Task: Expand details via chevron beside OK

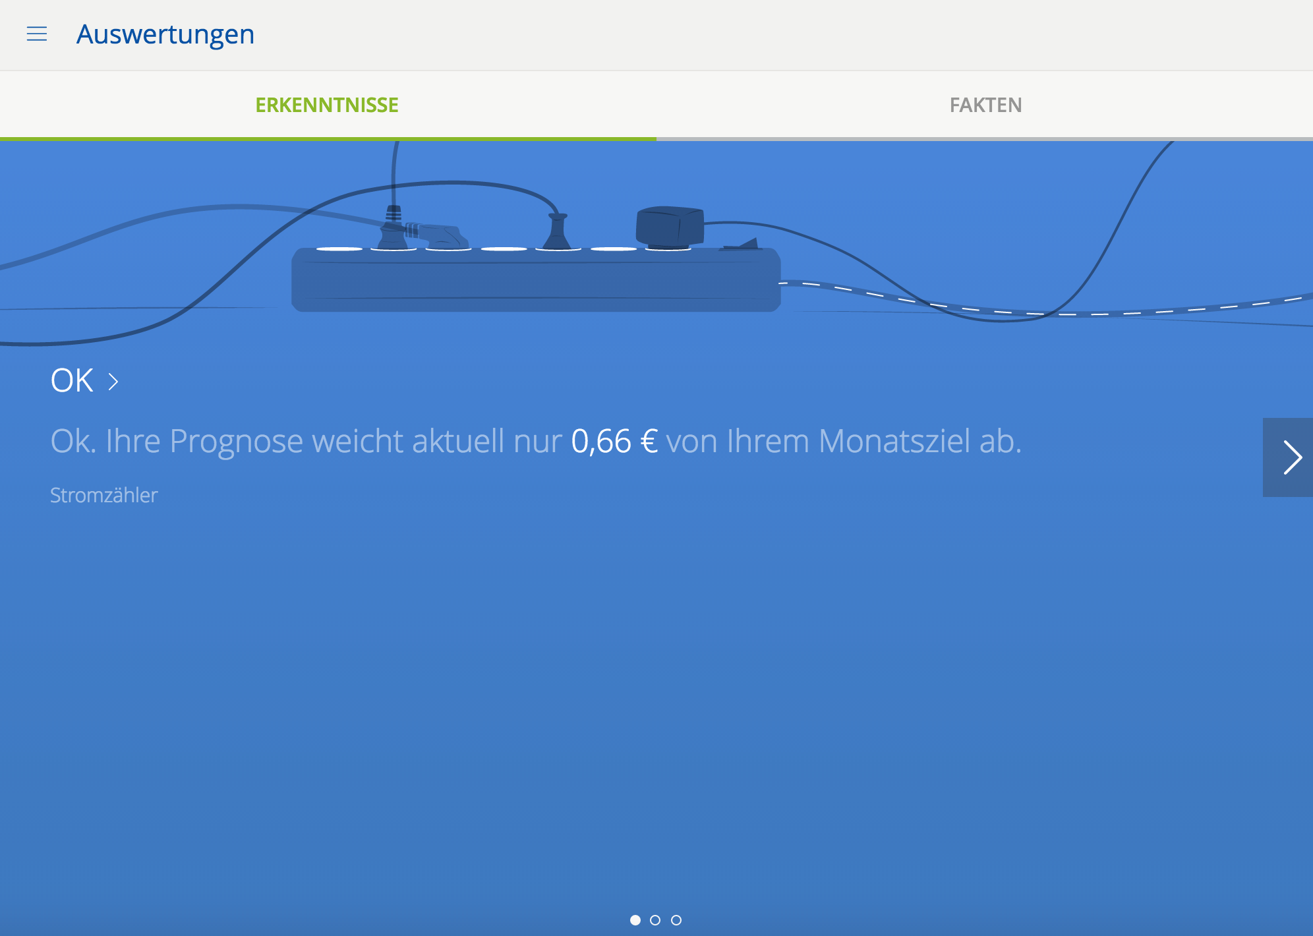Action: click(x=113, y=382)
